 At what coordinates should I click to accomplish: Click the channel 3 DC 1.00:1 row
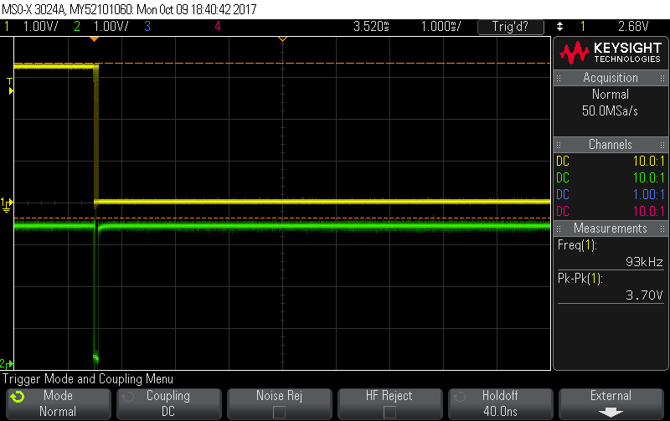611,194
